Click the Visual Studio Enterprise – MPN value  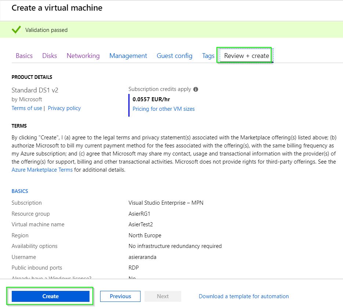coord(166,203)
